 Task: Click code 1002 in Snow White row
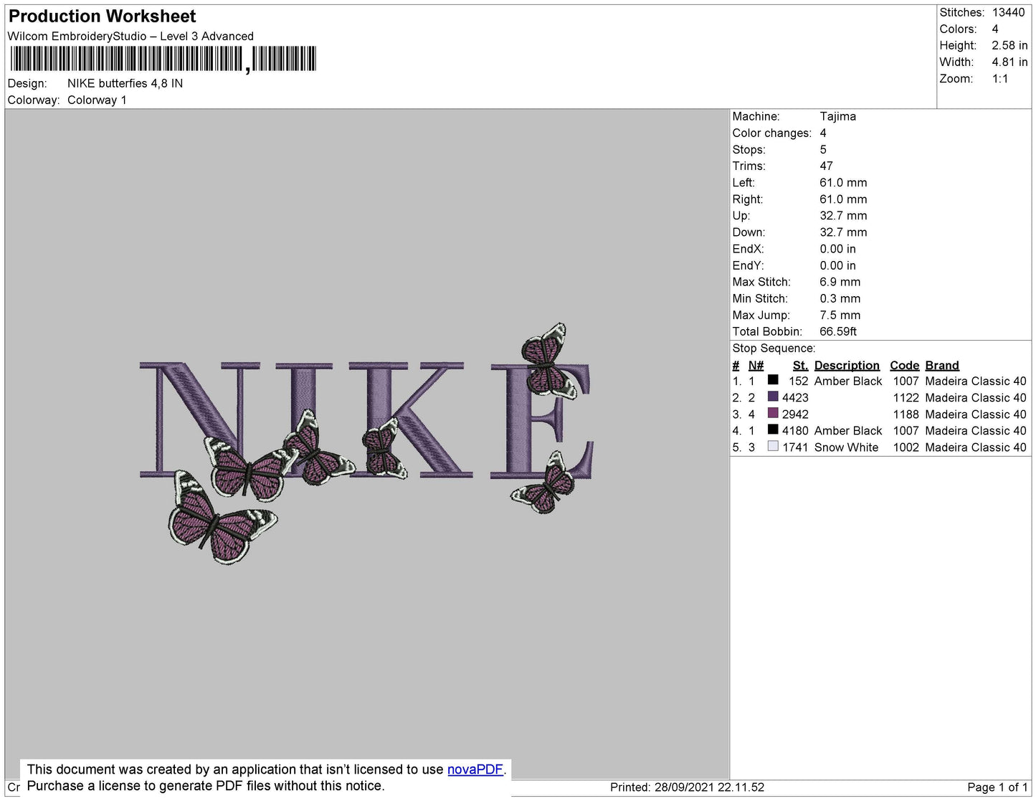tap(906, 447)
